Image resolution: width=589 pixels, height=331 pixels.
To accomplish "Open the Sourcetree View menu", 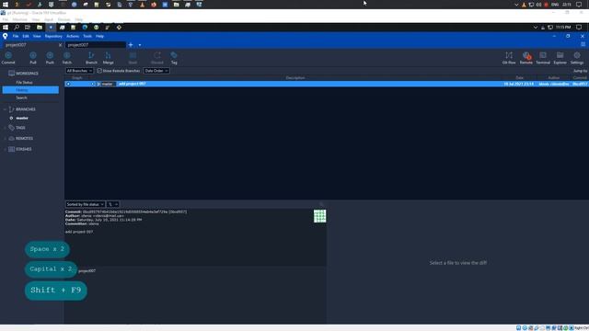I will coord(37,36).
